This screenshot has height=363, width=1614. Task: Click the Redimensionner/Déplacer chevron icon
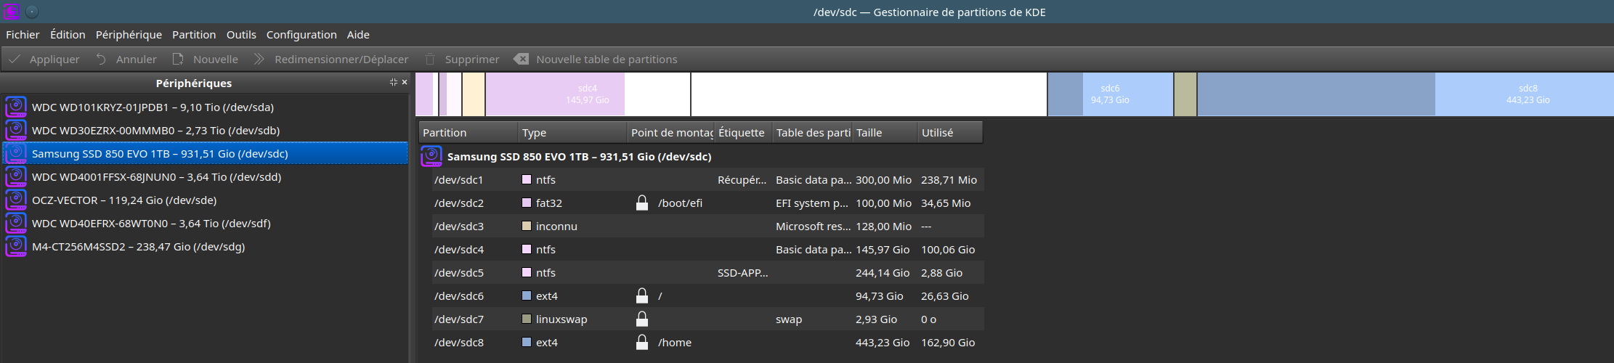(259, 59)
